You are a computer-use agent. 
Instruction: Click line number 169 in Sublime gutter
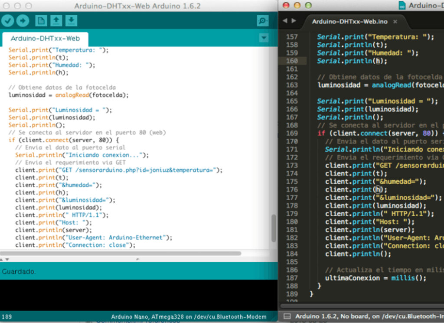(292, 134)
